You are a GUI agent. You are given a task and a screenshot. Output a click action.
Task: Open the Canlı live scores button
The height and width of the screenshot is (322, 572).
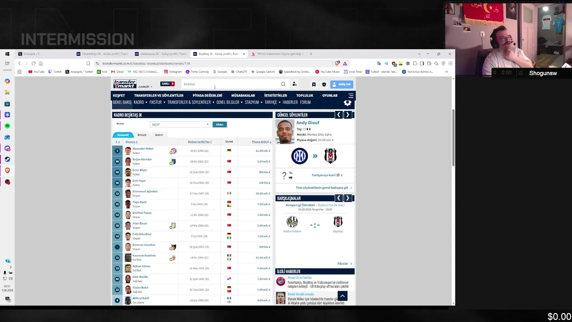[168, 84]
